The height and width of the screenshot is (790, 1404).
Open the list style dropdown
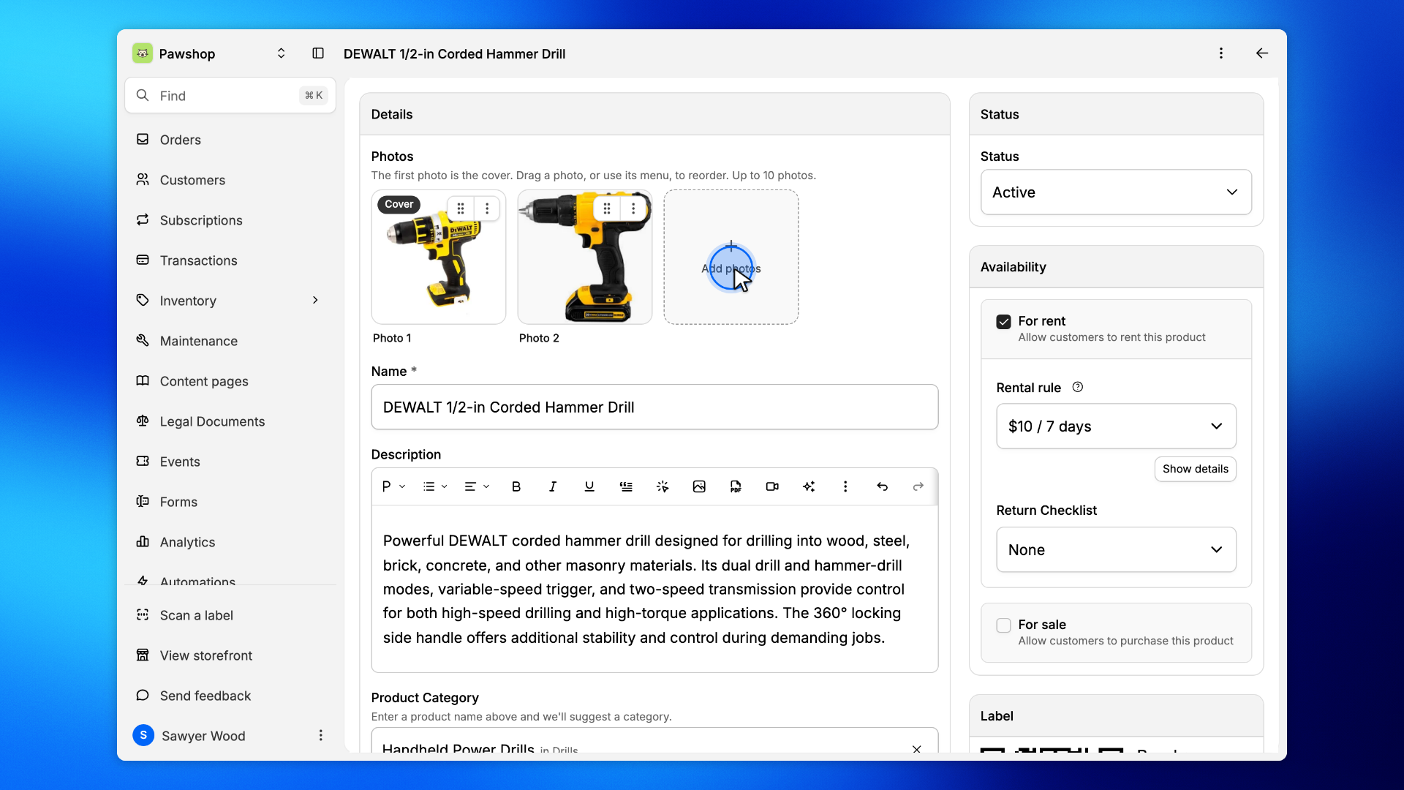tap(435, 486)
